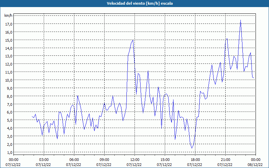Click the 18:00 time label on the x-axis
Screen dimensions: 269x168
pyautogui.click(x=195, y=160)
